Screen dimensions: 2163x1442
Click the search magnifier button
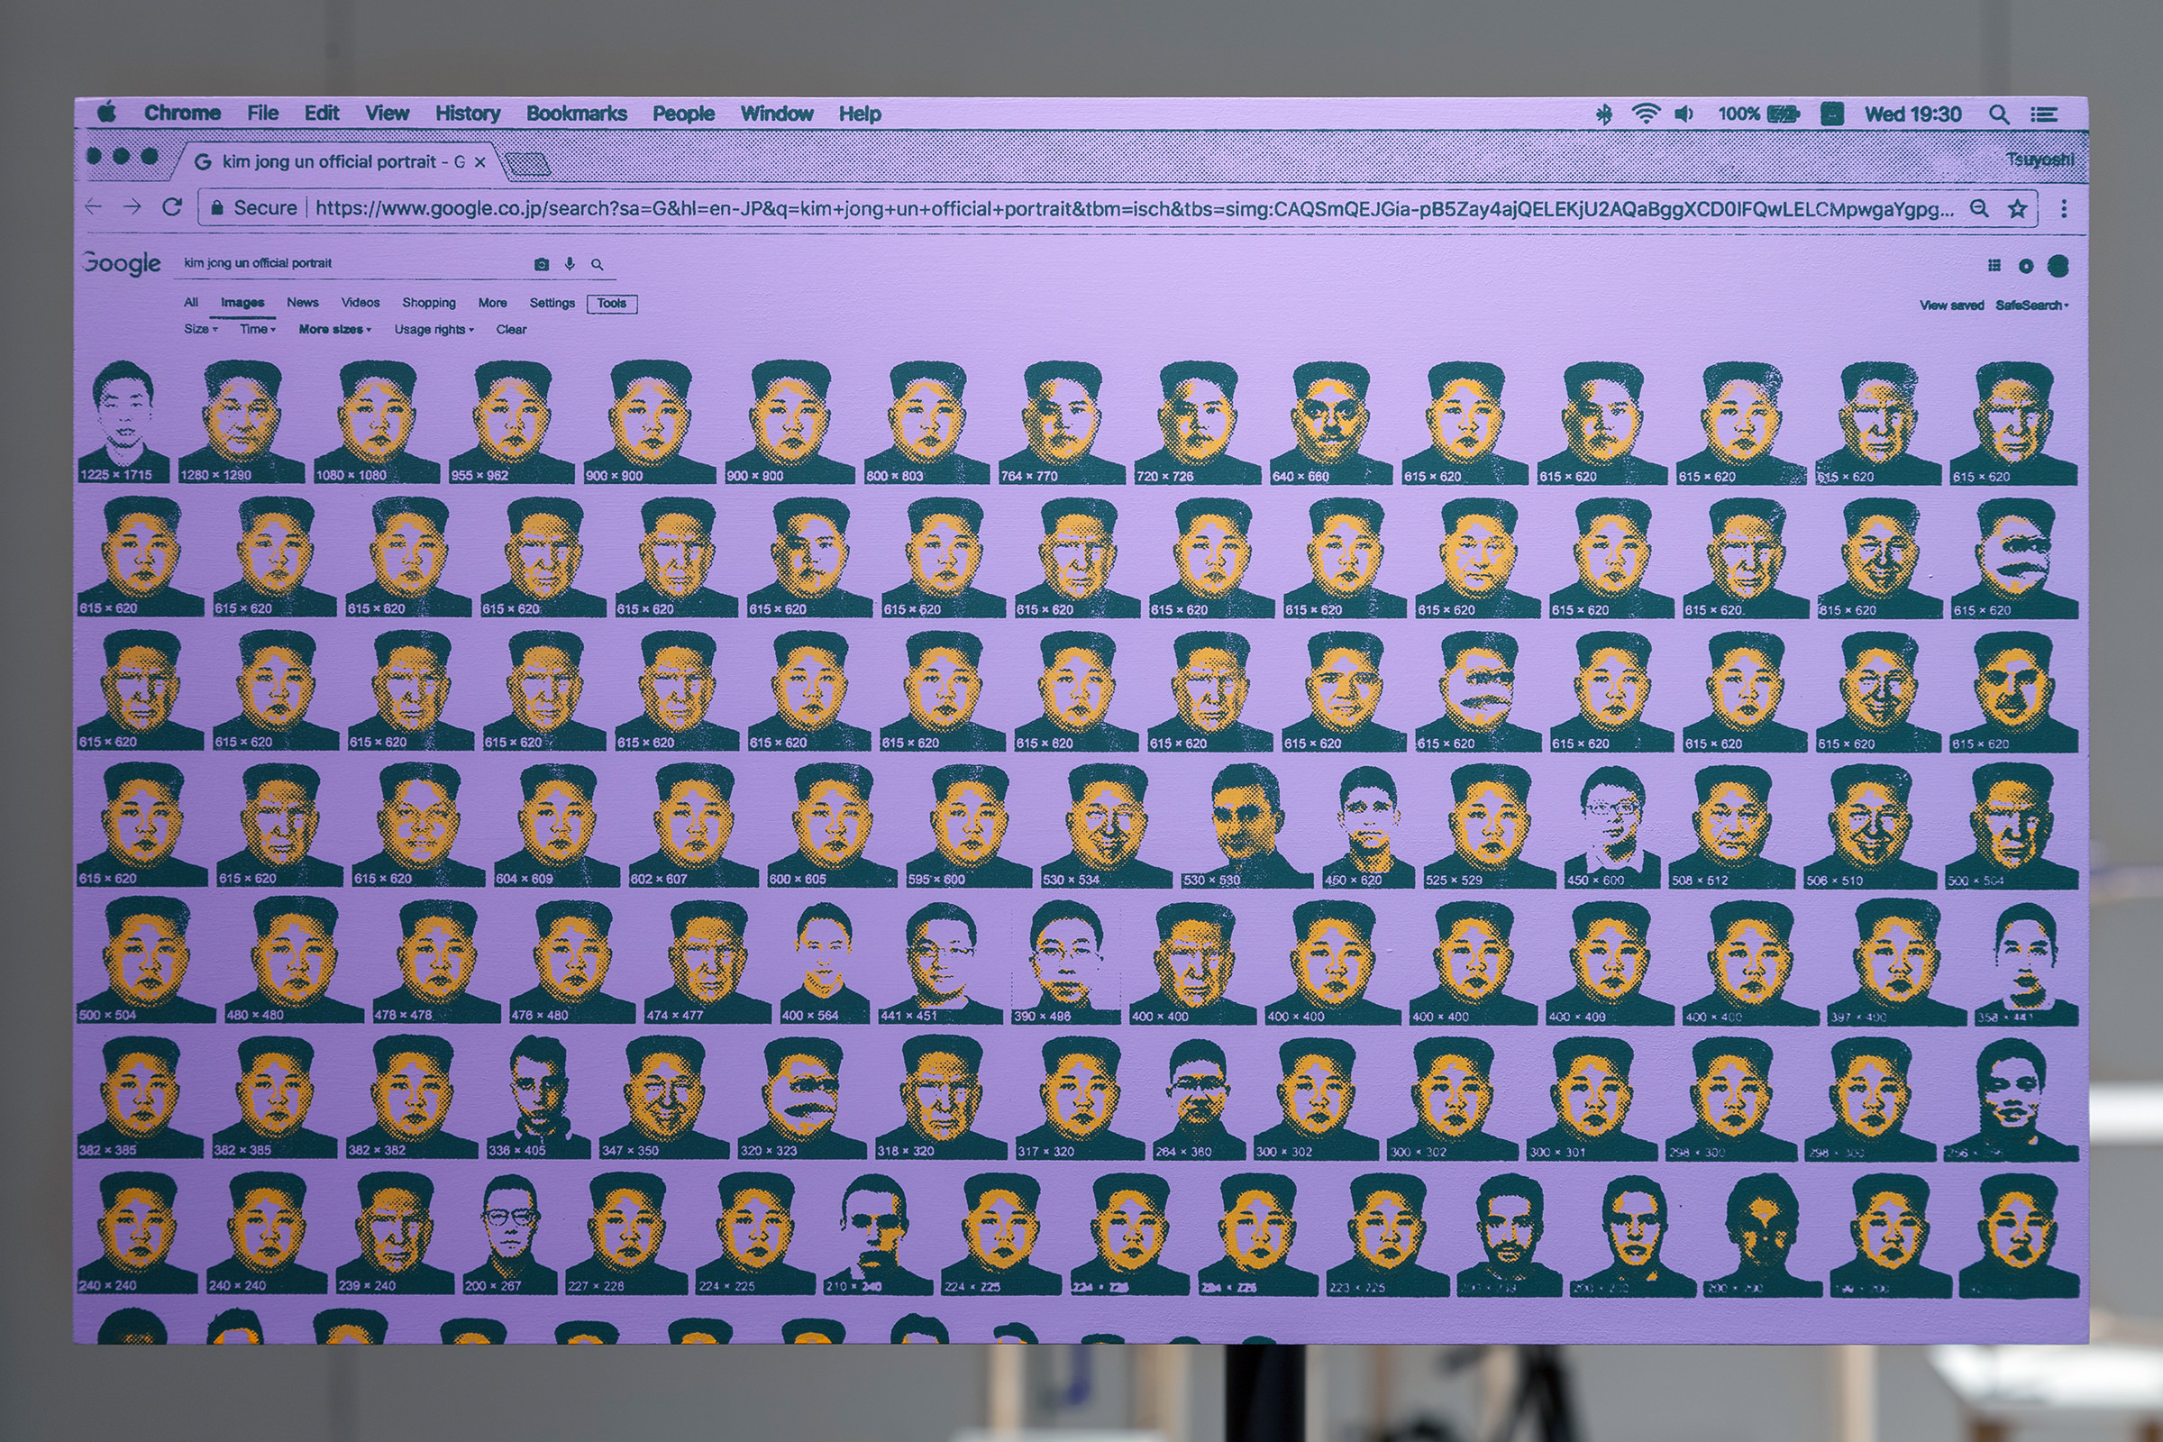tap(598, 265)
